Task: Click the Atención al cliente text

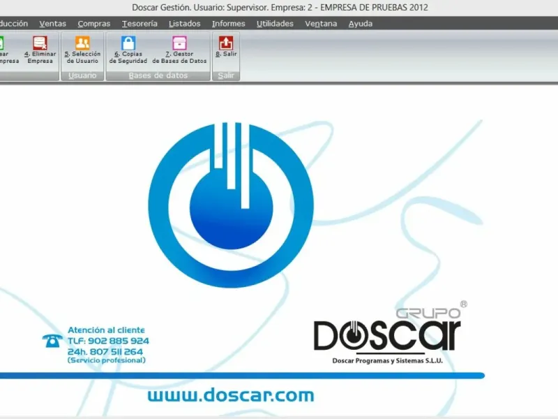Action: point(107,330)
